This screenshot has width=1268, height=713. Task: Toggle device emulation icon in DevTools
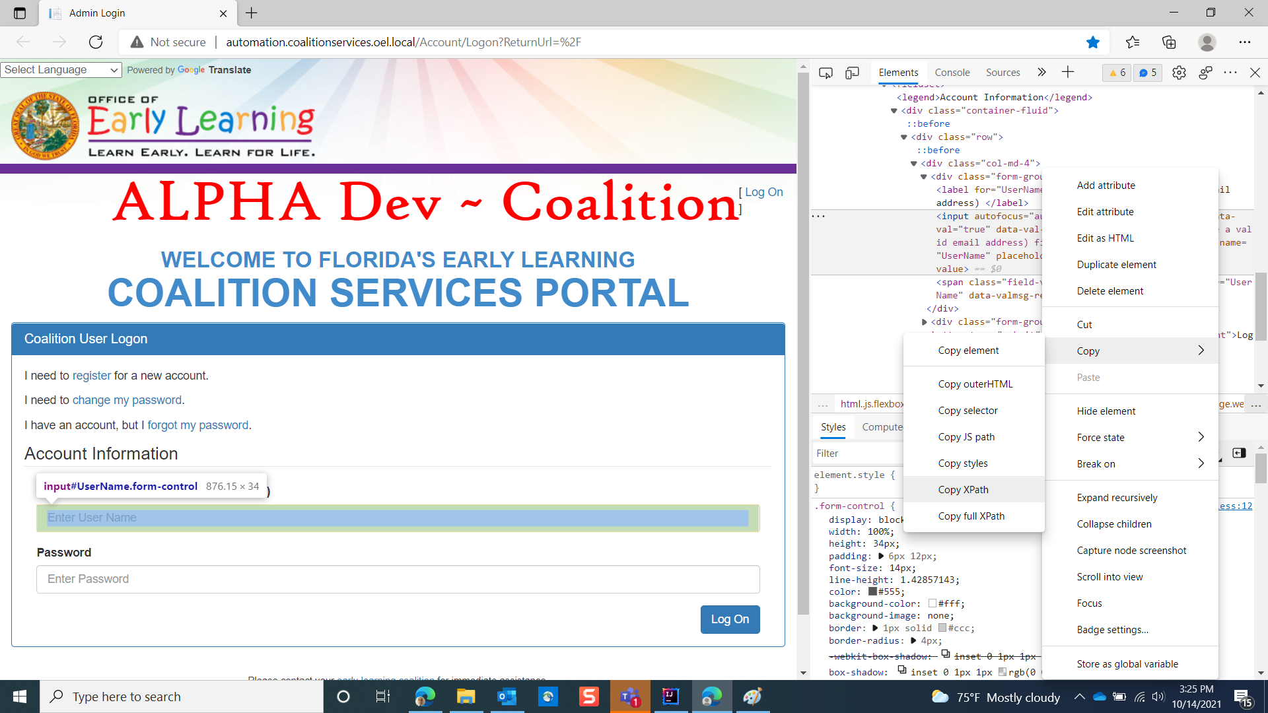852,73
